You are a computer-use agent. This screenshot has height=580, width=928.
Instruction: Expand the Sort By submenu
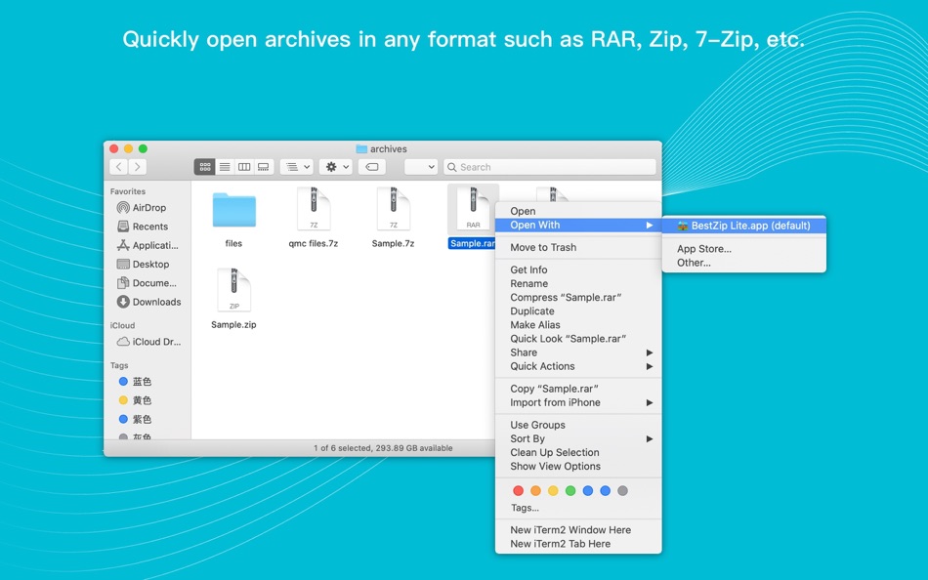[578, 438]
